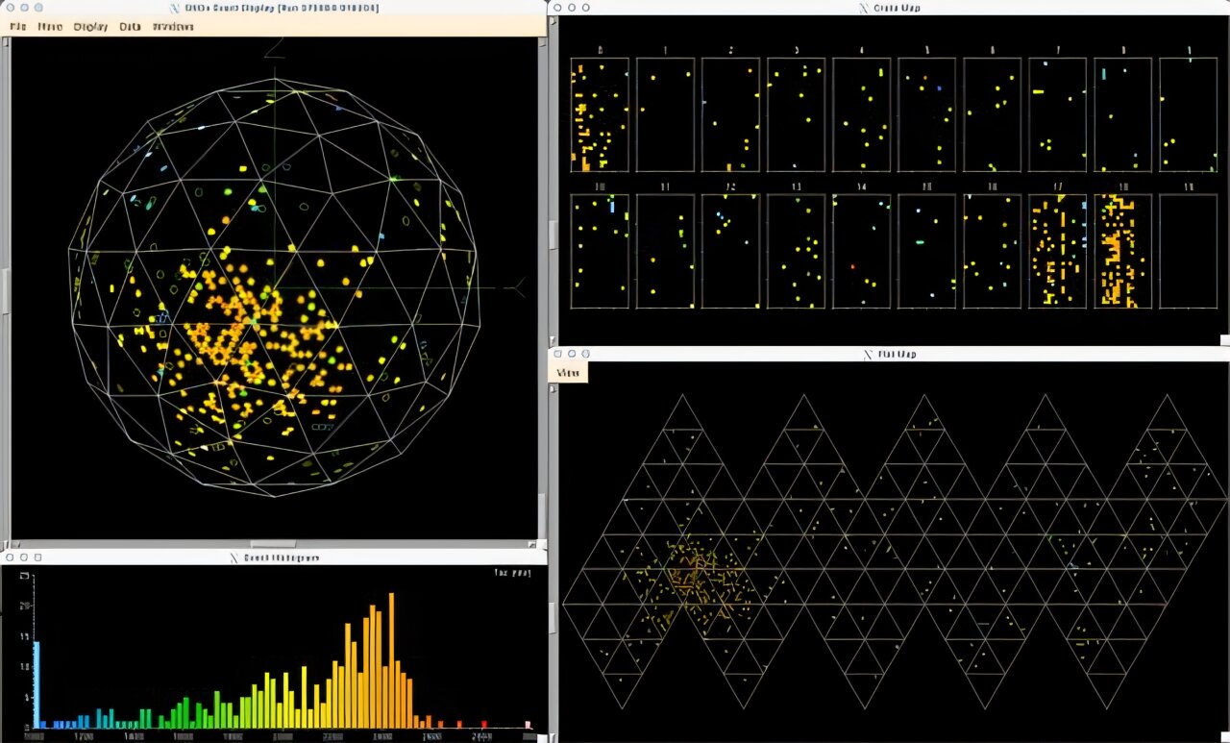Select crate 0 panel in crate map

pos(599,114)
